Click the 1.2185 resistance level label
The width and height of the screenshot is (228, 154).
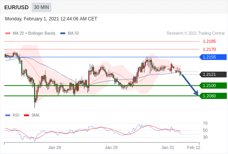pos(209,42)
